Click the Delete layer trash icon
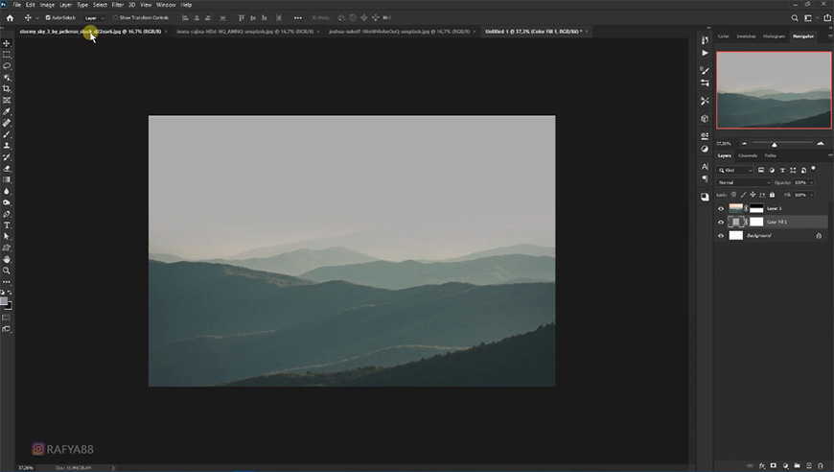 click(821, 465)
